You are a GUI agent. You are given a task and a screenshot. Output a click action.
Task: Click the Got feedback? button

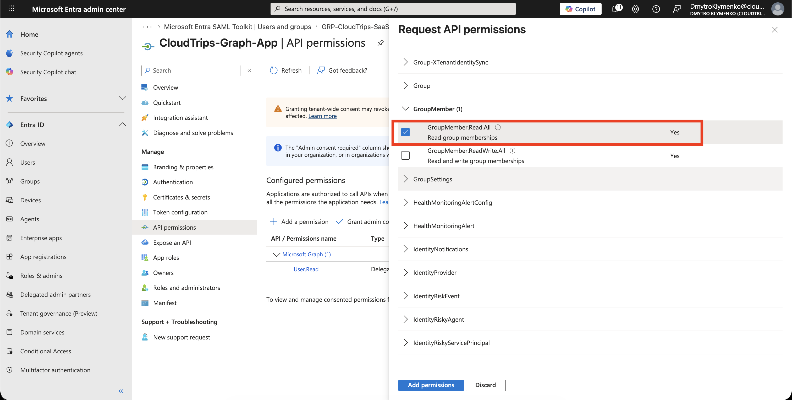(342, 71)
